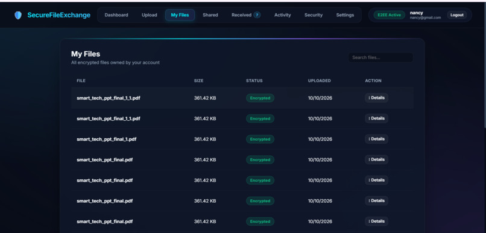Open Details for smart_tech_ppt_final_1.pdf
Viewport: 486px width, 233px height.
(x=377, y=139)
